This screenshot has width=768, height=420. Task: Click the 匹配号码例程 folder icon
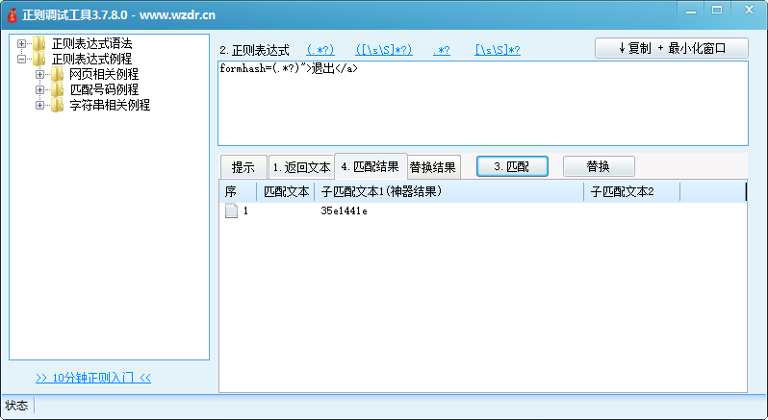[57, 90]
